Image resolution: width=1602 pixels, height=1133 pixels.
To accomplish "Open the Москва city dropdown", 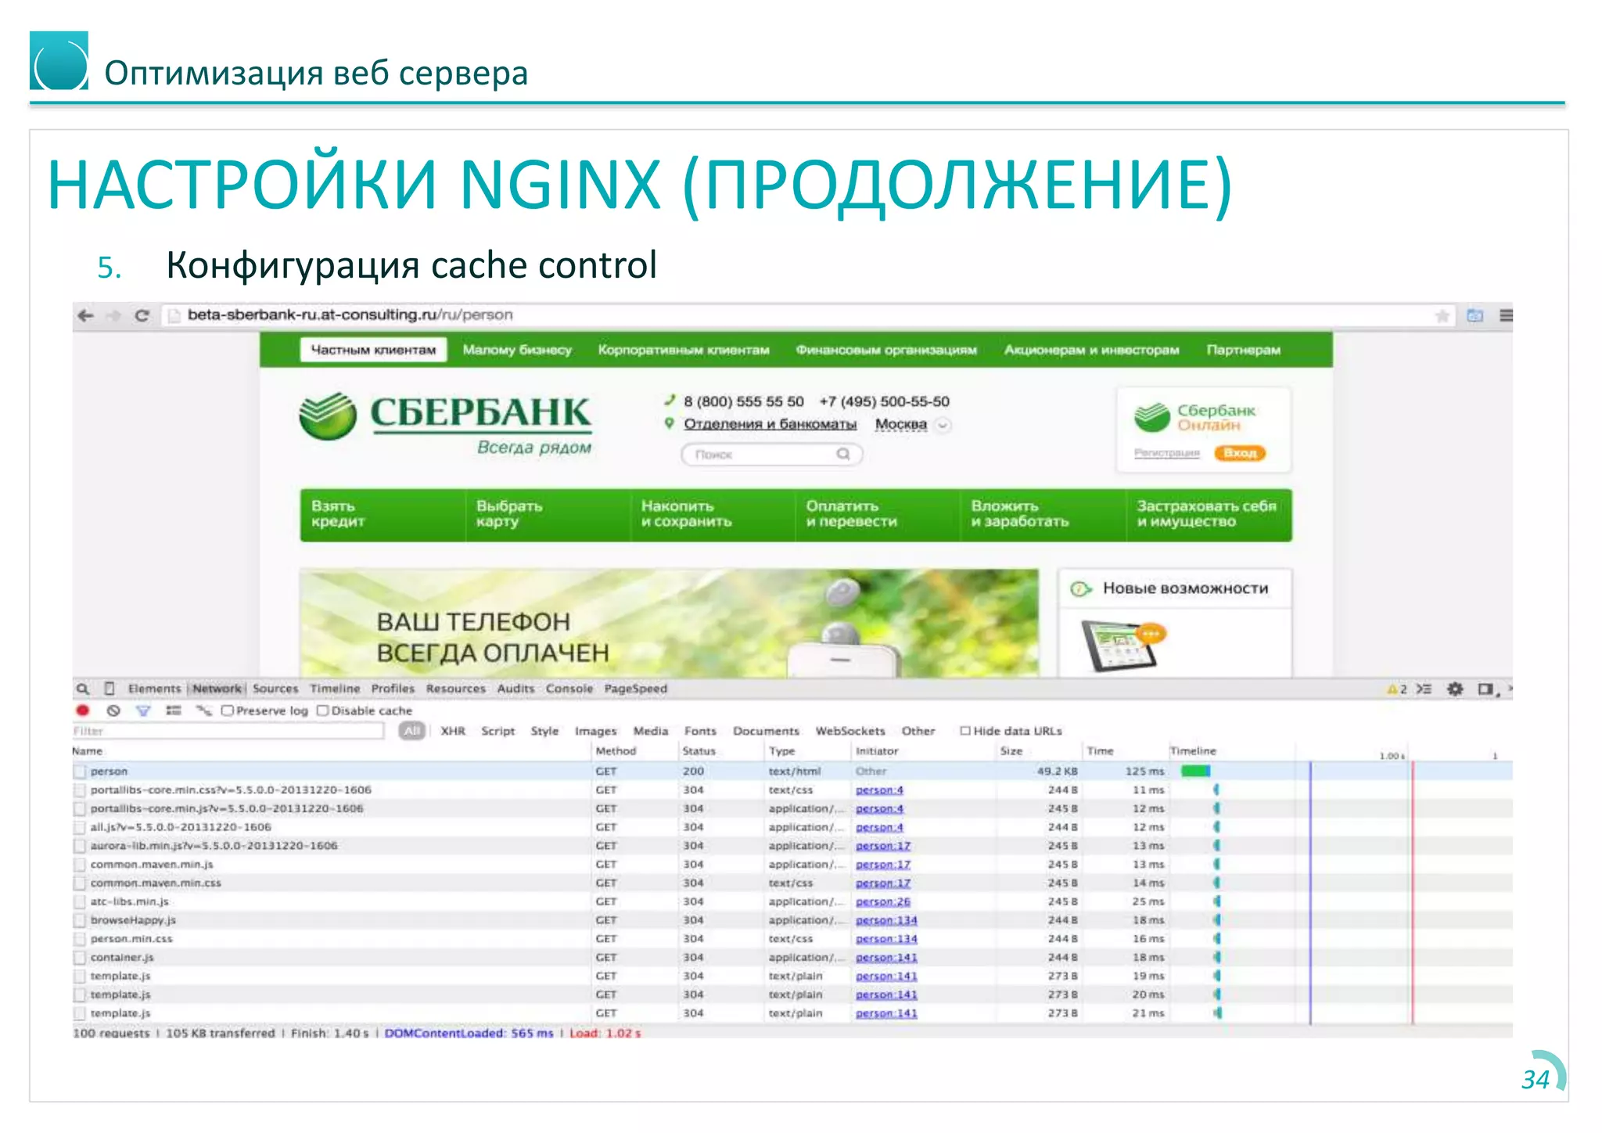I will (x=943, y=425).
